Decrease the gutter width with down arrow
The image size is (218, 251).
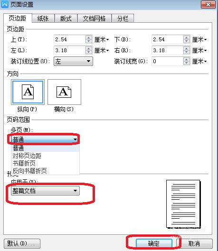click(187, 63)
